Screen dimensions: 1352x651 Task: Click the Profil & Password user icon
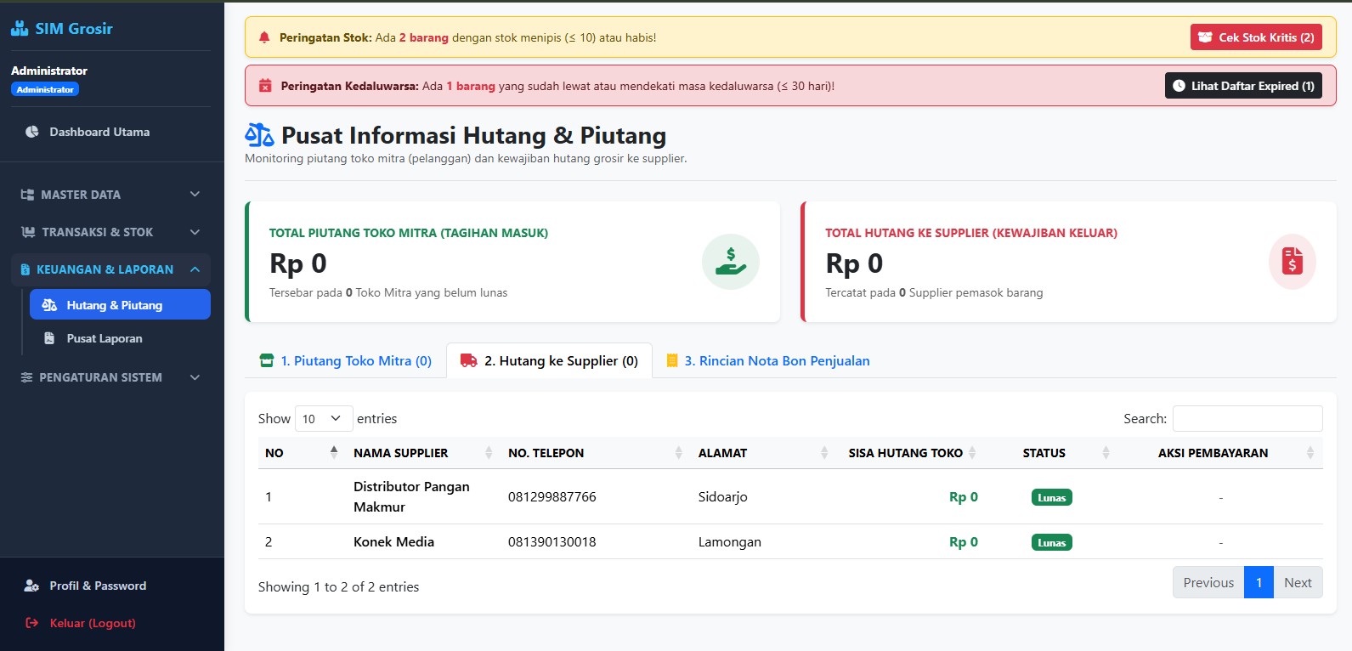click(x=31, y=586)
